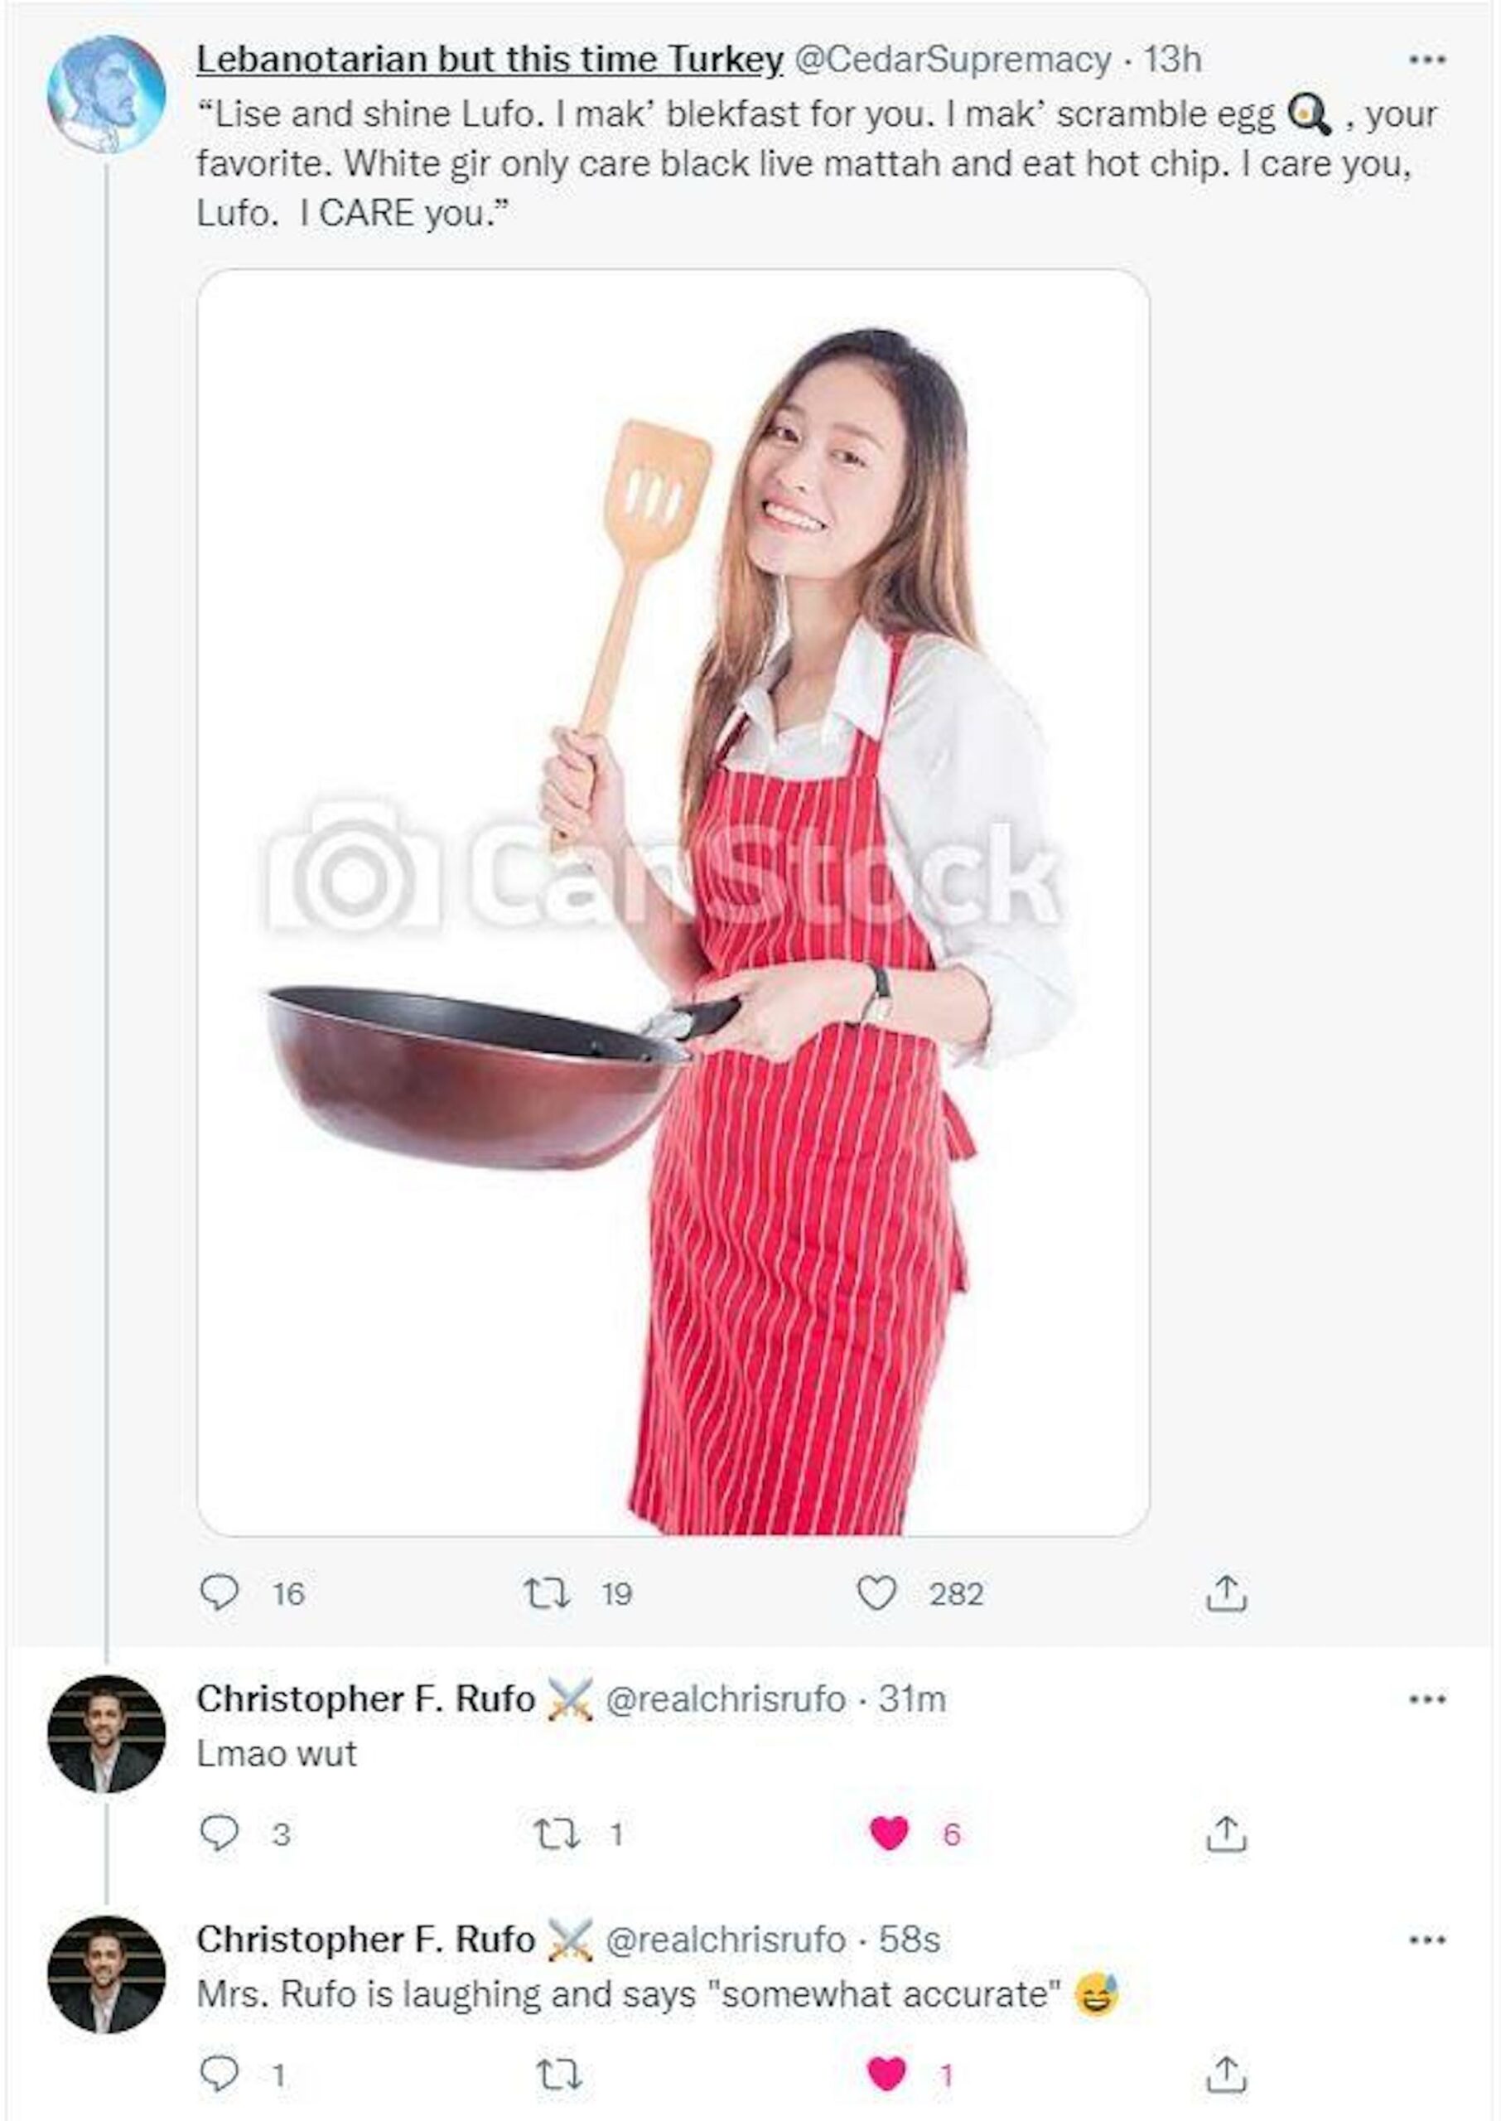1501x2121 pixels.
Task: Open the Lebanotarian display name profile link
Action: pos(489,60)
